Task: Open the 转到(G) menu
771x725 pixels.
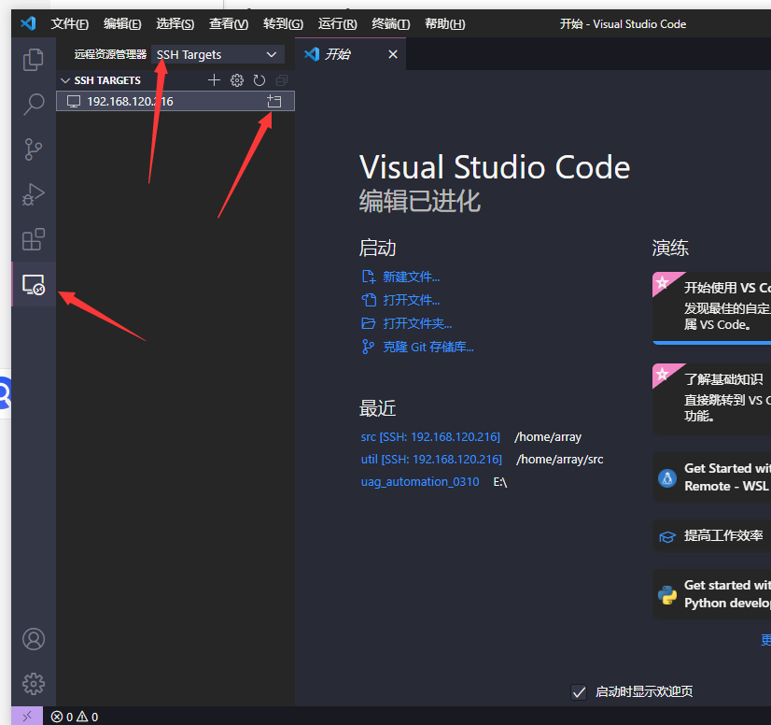Action: [x=283, y=23]
